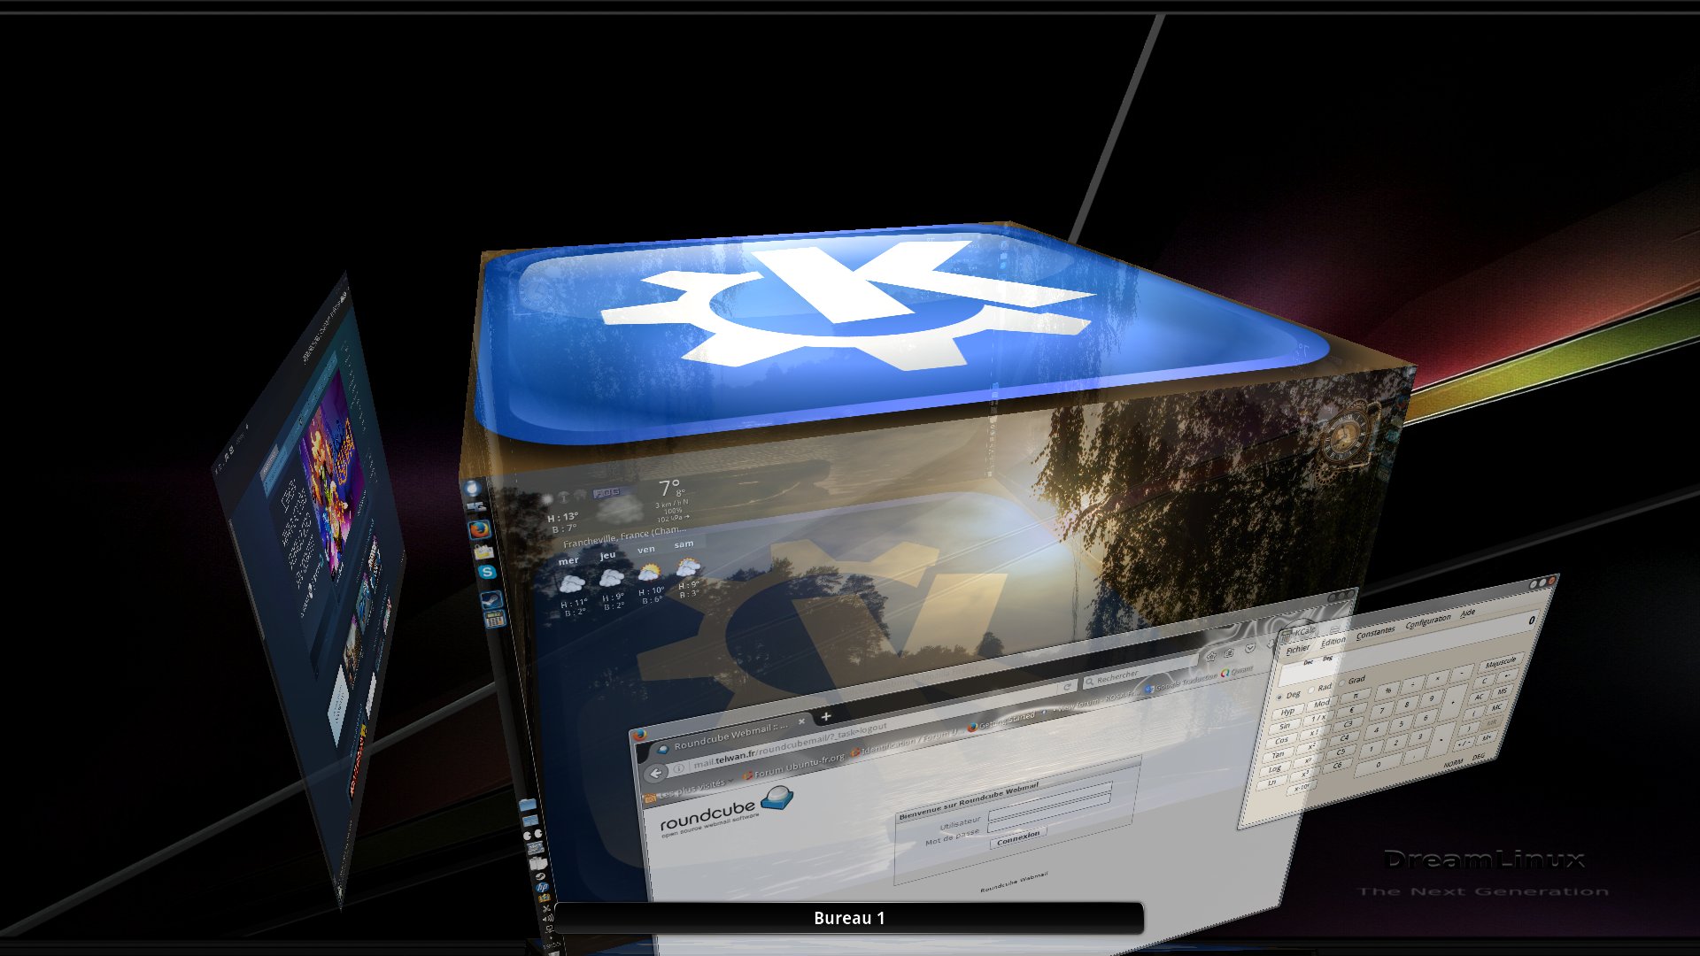Open KCalc Configuration menu
1700x956 pixels.
(1427, 622)
